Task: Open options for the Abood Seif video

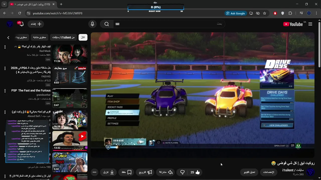Action: pyautogui.click(x=5, y=112)
